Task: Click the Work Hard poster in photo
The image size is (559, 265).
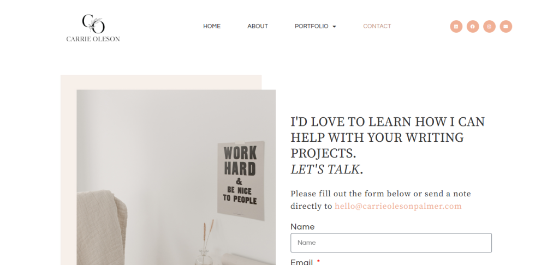Action: (x=241, y=180)
